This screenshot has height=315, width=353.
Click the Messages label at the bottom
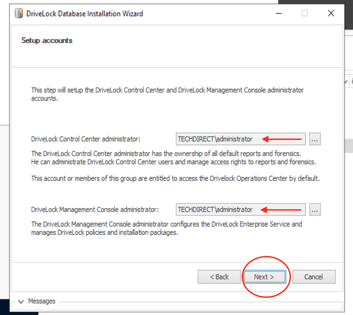tap(41, 301)
